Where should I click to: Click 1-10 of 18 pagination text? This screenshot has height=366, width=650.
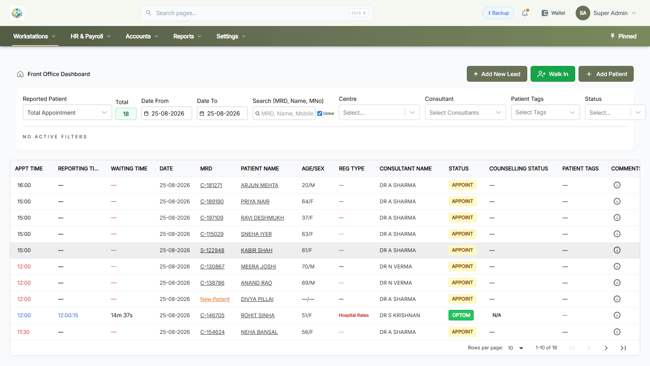(546, 348)
